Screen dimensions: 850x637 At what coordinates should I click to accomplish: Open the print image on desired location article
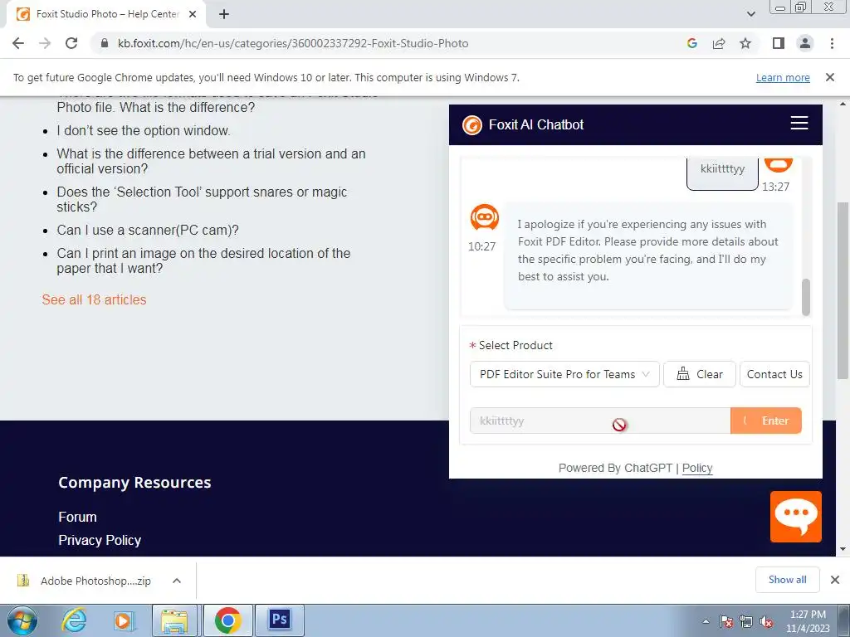pos(203,260)
